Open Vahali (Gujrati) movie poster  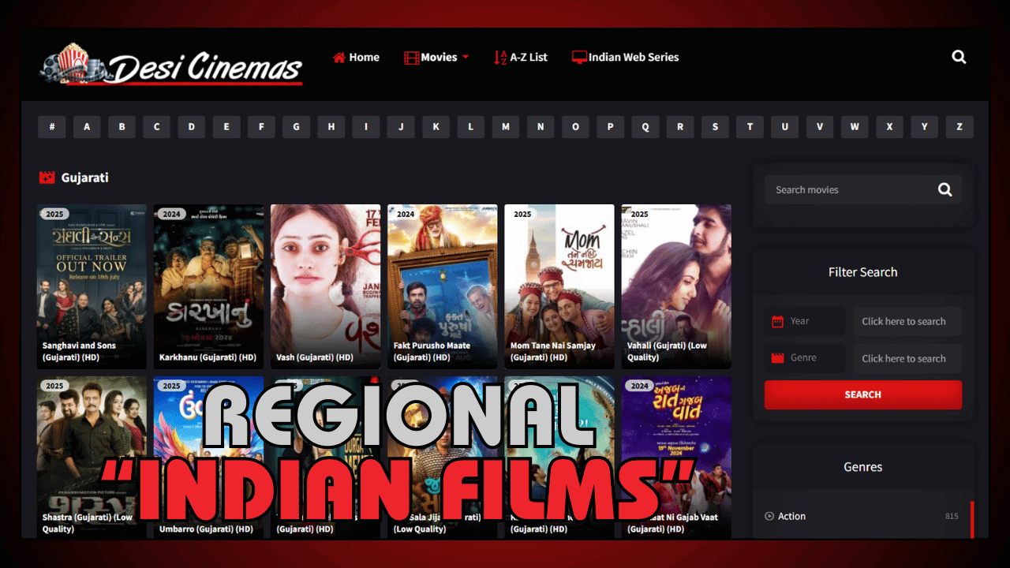click(676, 286)
